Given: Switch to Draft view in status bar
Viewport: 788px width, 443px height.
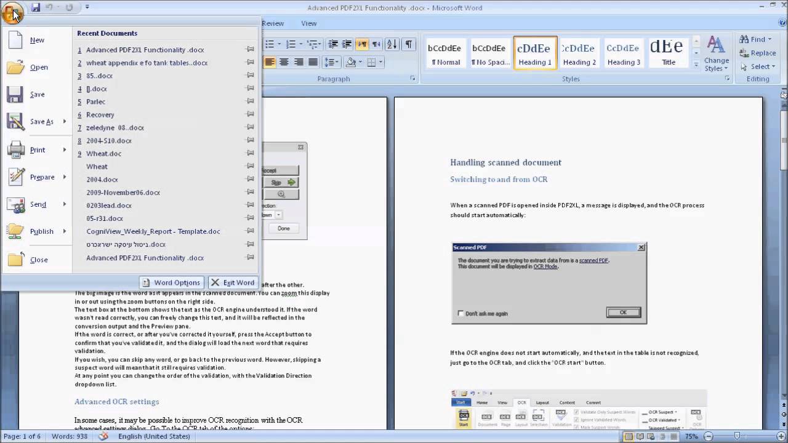Looking at the screenshot, I should (x=675, y=436).
